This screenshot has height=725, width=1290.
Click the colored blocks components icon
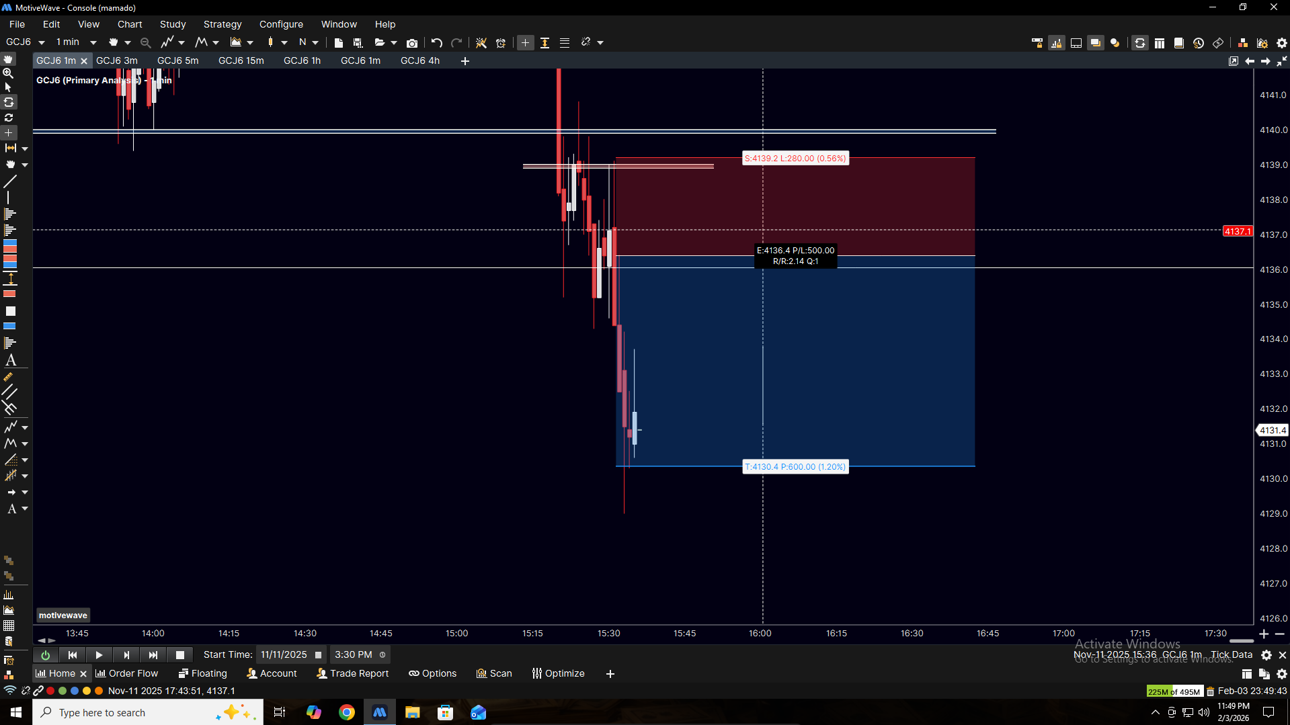pyautogui.click(x=1243, y=42)
